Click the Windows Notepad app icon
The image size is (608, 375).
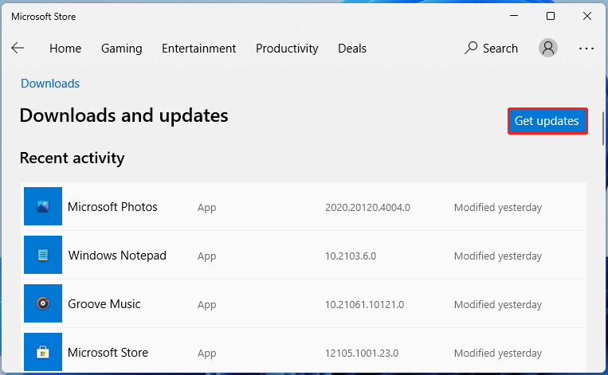tap(43, 255)
